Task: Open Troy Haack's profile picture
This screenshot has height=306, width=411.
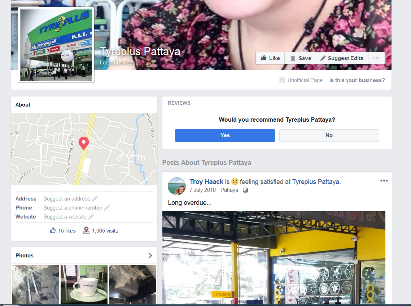Action: click(x=177, y=186)
